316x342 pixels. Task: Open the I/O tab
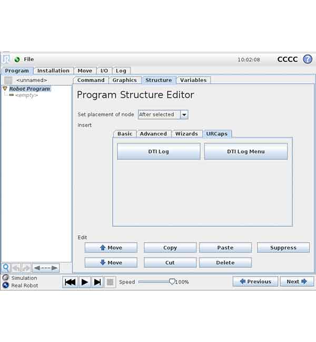tap(104, 71)
